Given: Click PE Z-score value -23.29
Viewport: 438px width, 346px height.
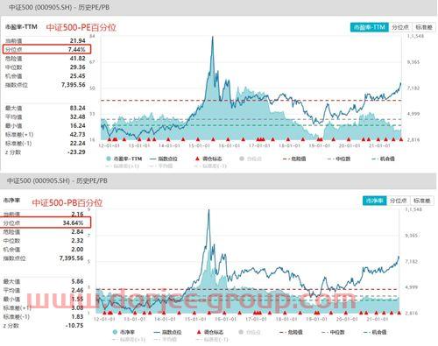Looking at the screenshot, I should 76,152.
